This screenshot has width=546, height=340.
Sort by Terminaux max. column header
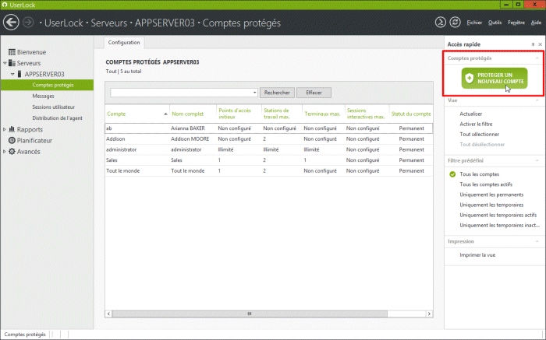[322, 114]
